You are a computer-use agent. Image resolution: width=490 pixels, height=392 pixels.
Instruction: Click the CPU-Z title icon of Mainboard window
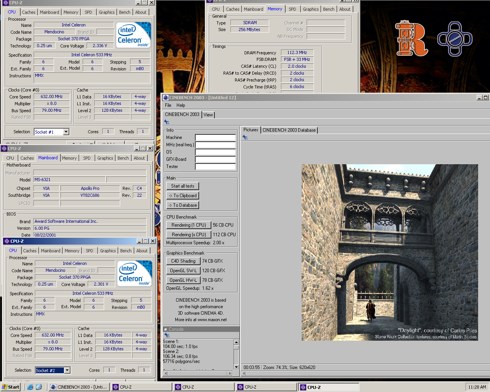[4, 149]
